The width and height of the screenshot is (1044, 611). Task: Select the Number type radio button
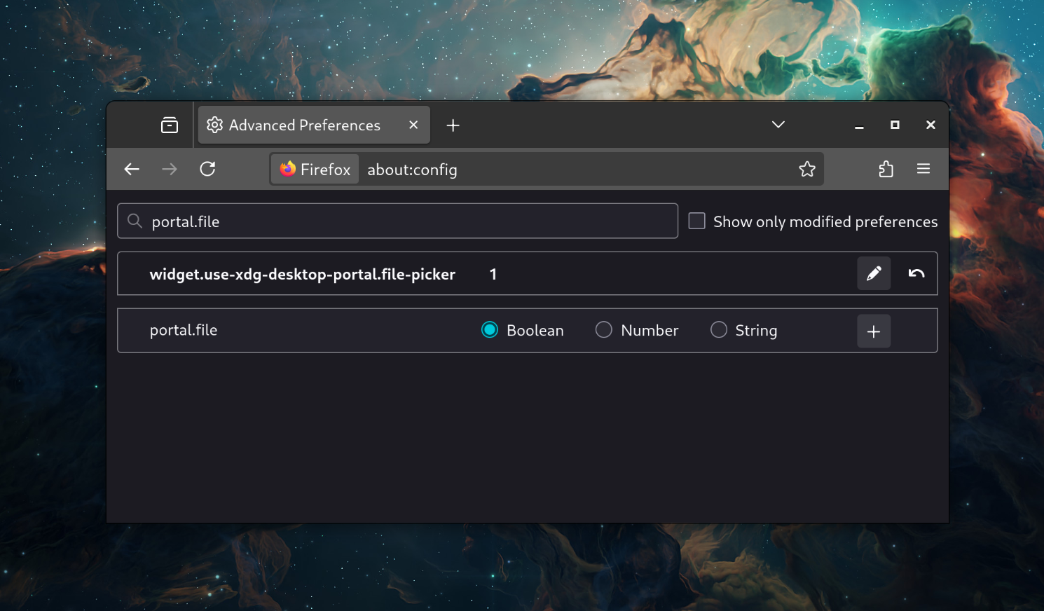(x=604, y=330)
